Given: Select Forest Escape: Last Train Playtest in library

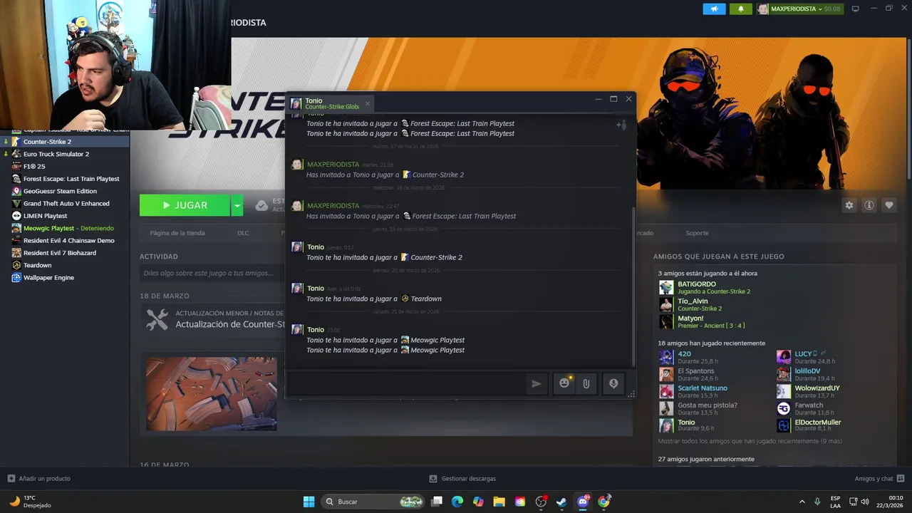Looking at the screenshot, I should coord(65,179).
